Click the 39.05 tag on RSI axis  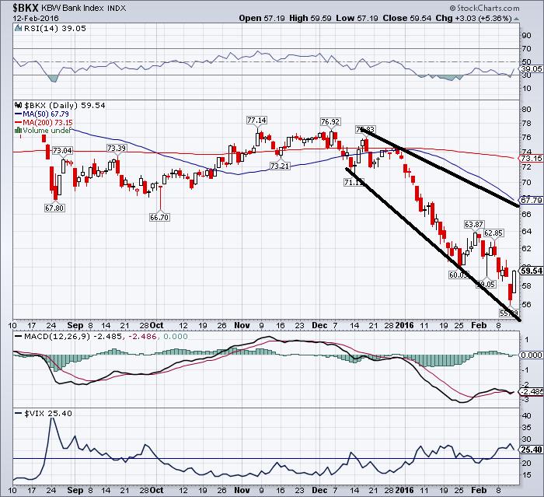532,68
